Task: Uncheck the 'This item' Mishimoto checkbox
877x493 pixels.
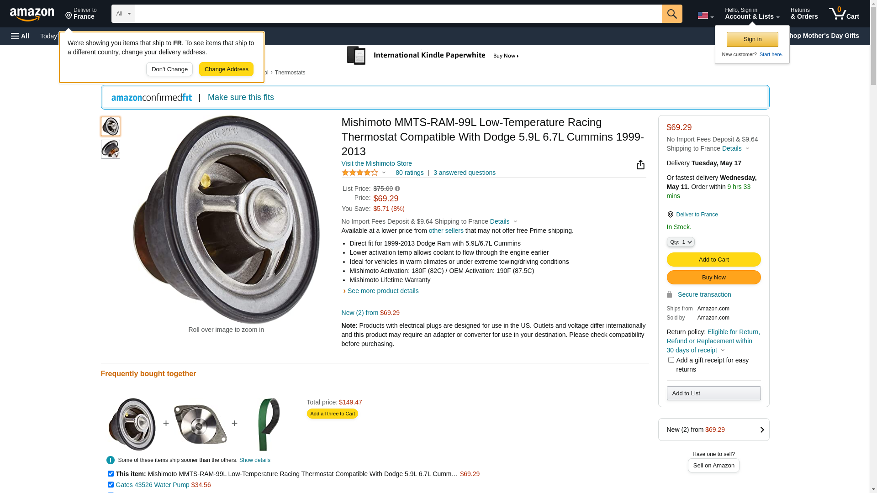Action: click(x=111, y=474)
